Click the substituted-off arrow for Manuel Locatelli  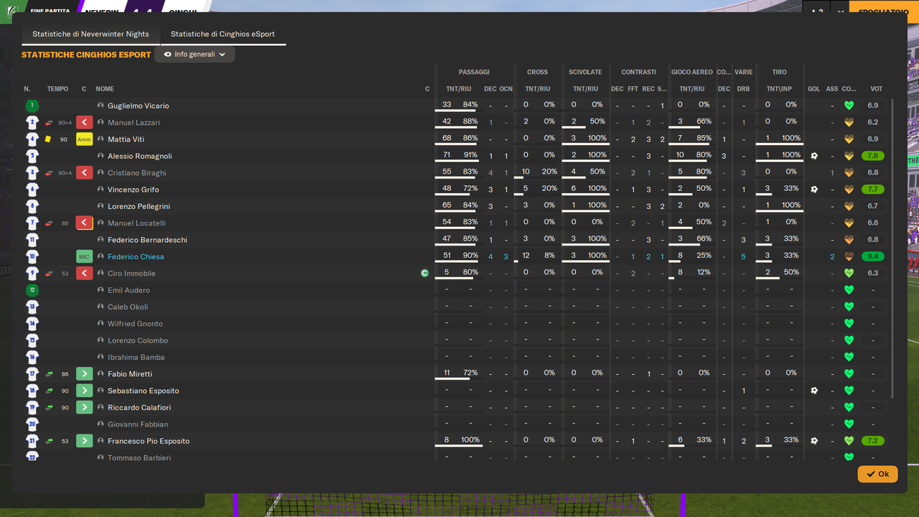(x=84, y=223)
